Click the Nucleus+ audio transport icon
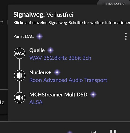 [19, 76]
